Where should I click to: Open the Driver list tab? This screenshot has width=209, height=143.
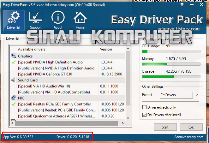tap(14, 21)
